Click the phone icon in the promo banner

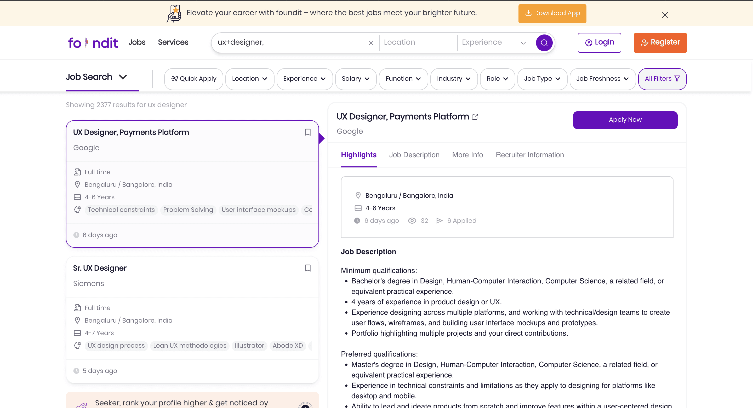174,13
